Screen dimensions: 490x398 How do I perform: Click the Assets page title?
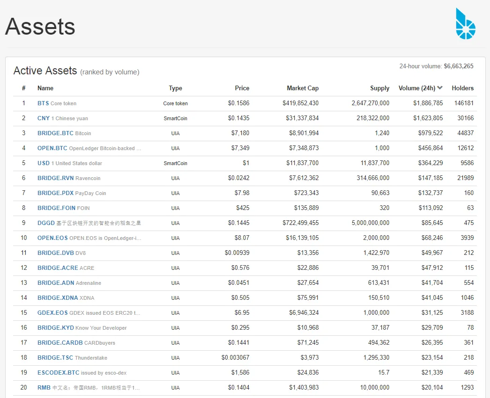40,27
